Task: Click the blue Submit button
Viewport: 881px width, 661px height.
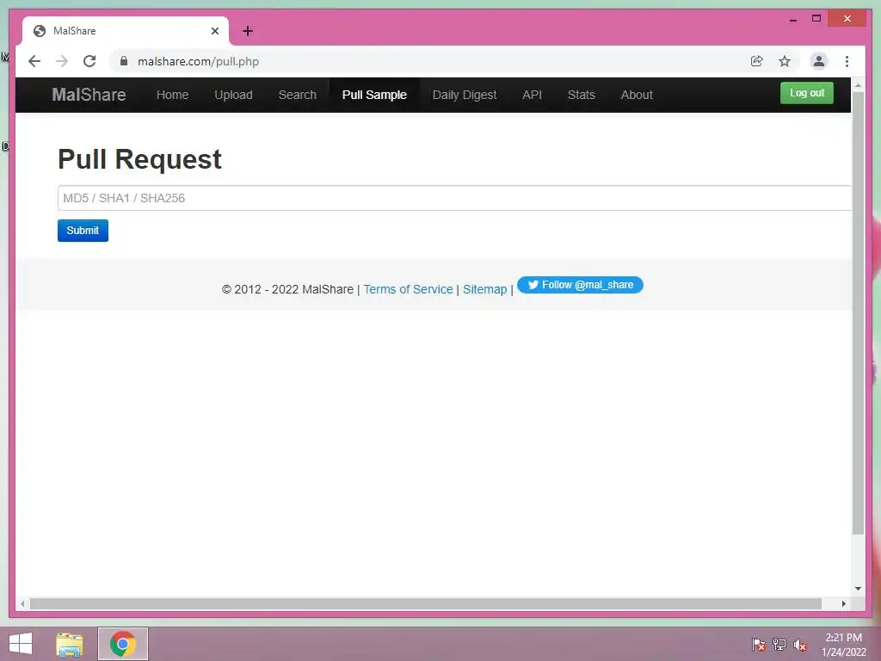Action: pos(83,231)
